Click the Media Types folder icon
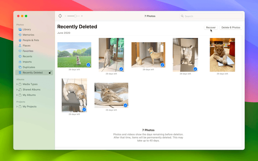Screen dimensions: 258x161 [x=20, y=84]
